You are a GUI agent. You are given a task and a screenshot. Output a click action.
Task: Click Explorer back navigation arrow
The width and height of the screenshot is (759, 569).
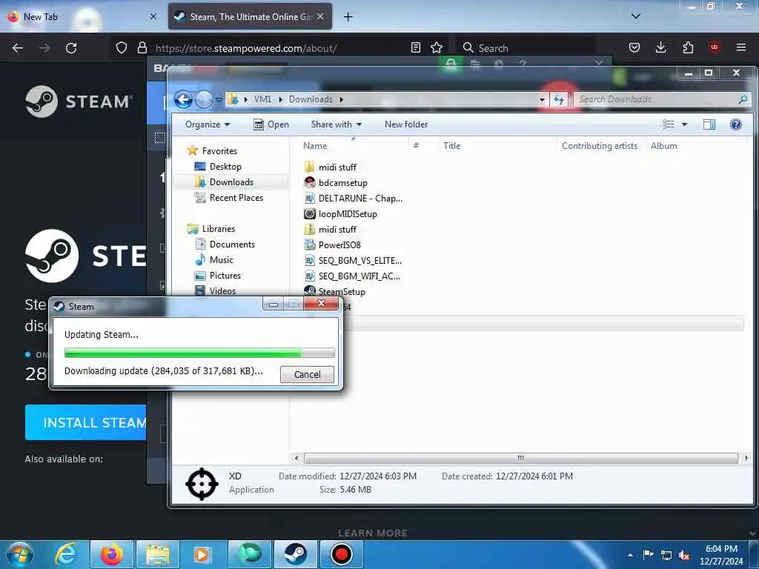point(183,100)
